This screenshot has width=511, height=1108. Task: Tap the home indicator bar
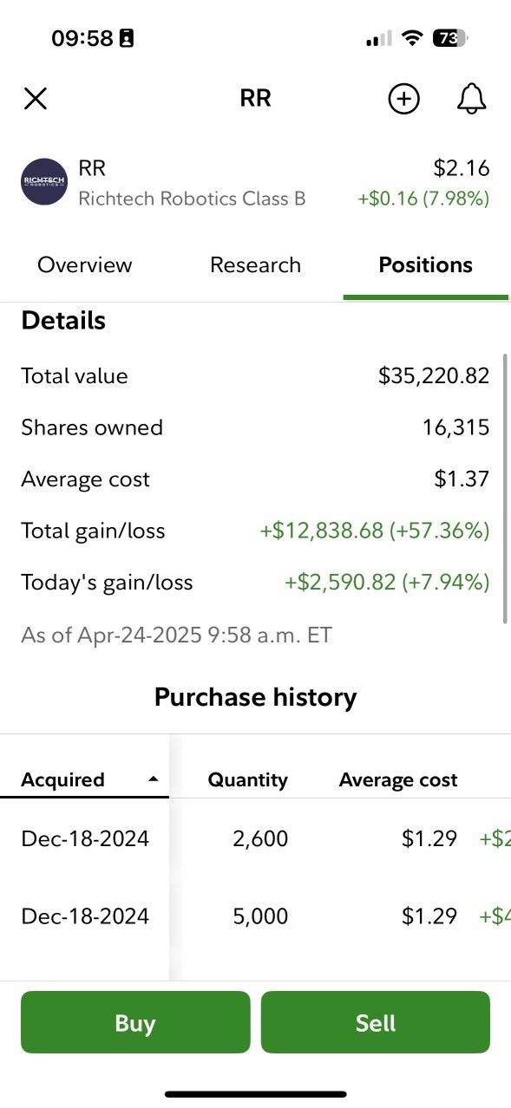point(256,1094)
